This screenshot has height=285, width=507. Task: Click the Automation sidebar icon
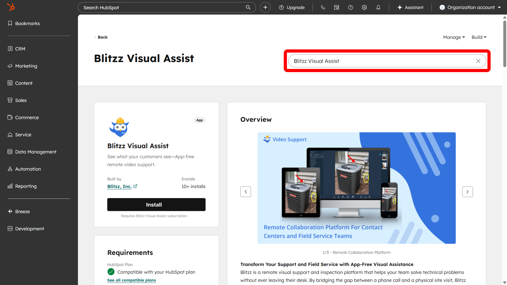click(10, 169)
